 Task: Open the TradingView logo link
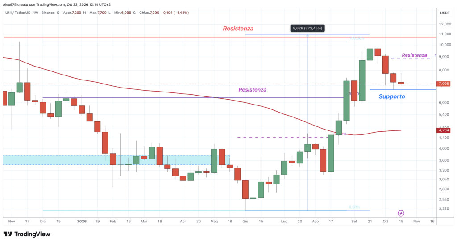(x=27, y=234)
